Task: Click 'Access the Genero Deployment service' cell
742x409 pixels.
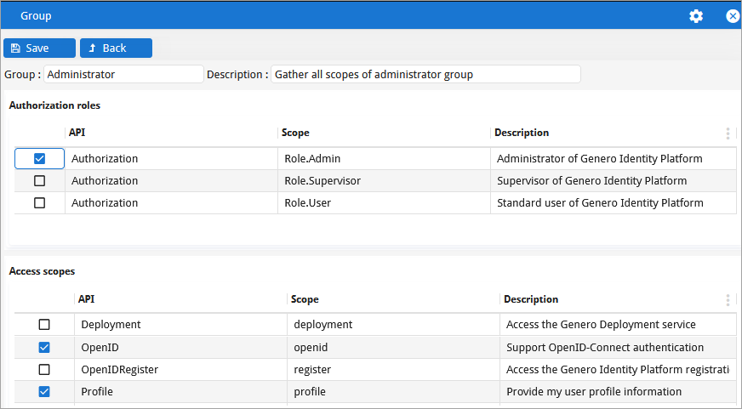Action: pyautogui.click(x=619, y=324)
